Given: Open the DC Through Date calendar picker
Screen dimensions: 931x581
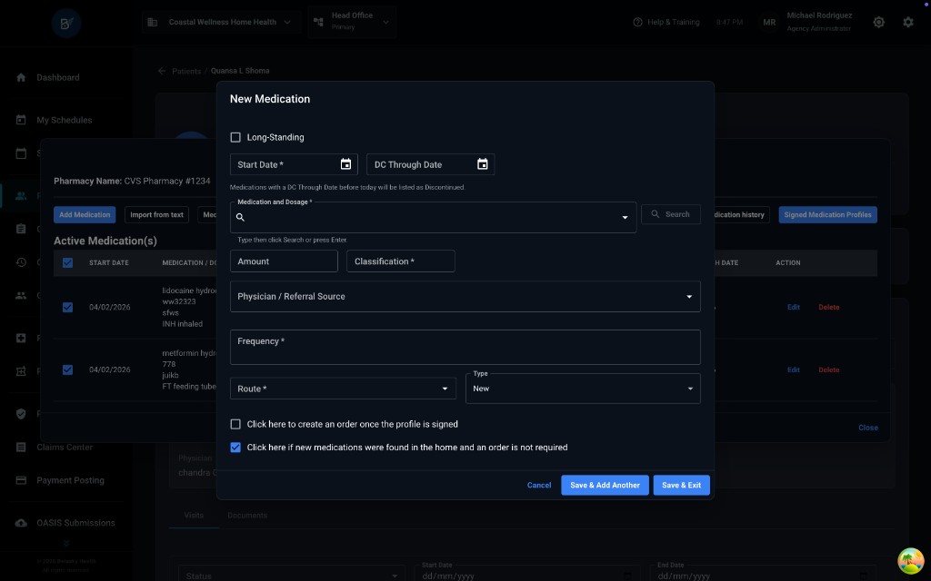Looking at the screenshot, I should point(482,164).
